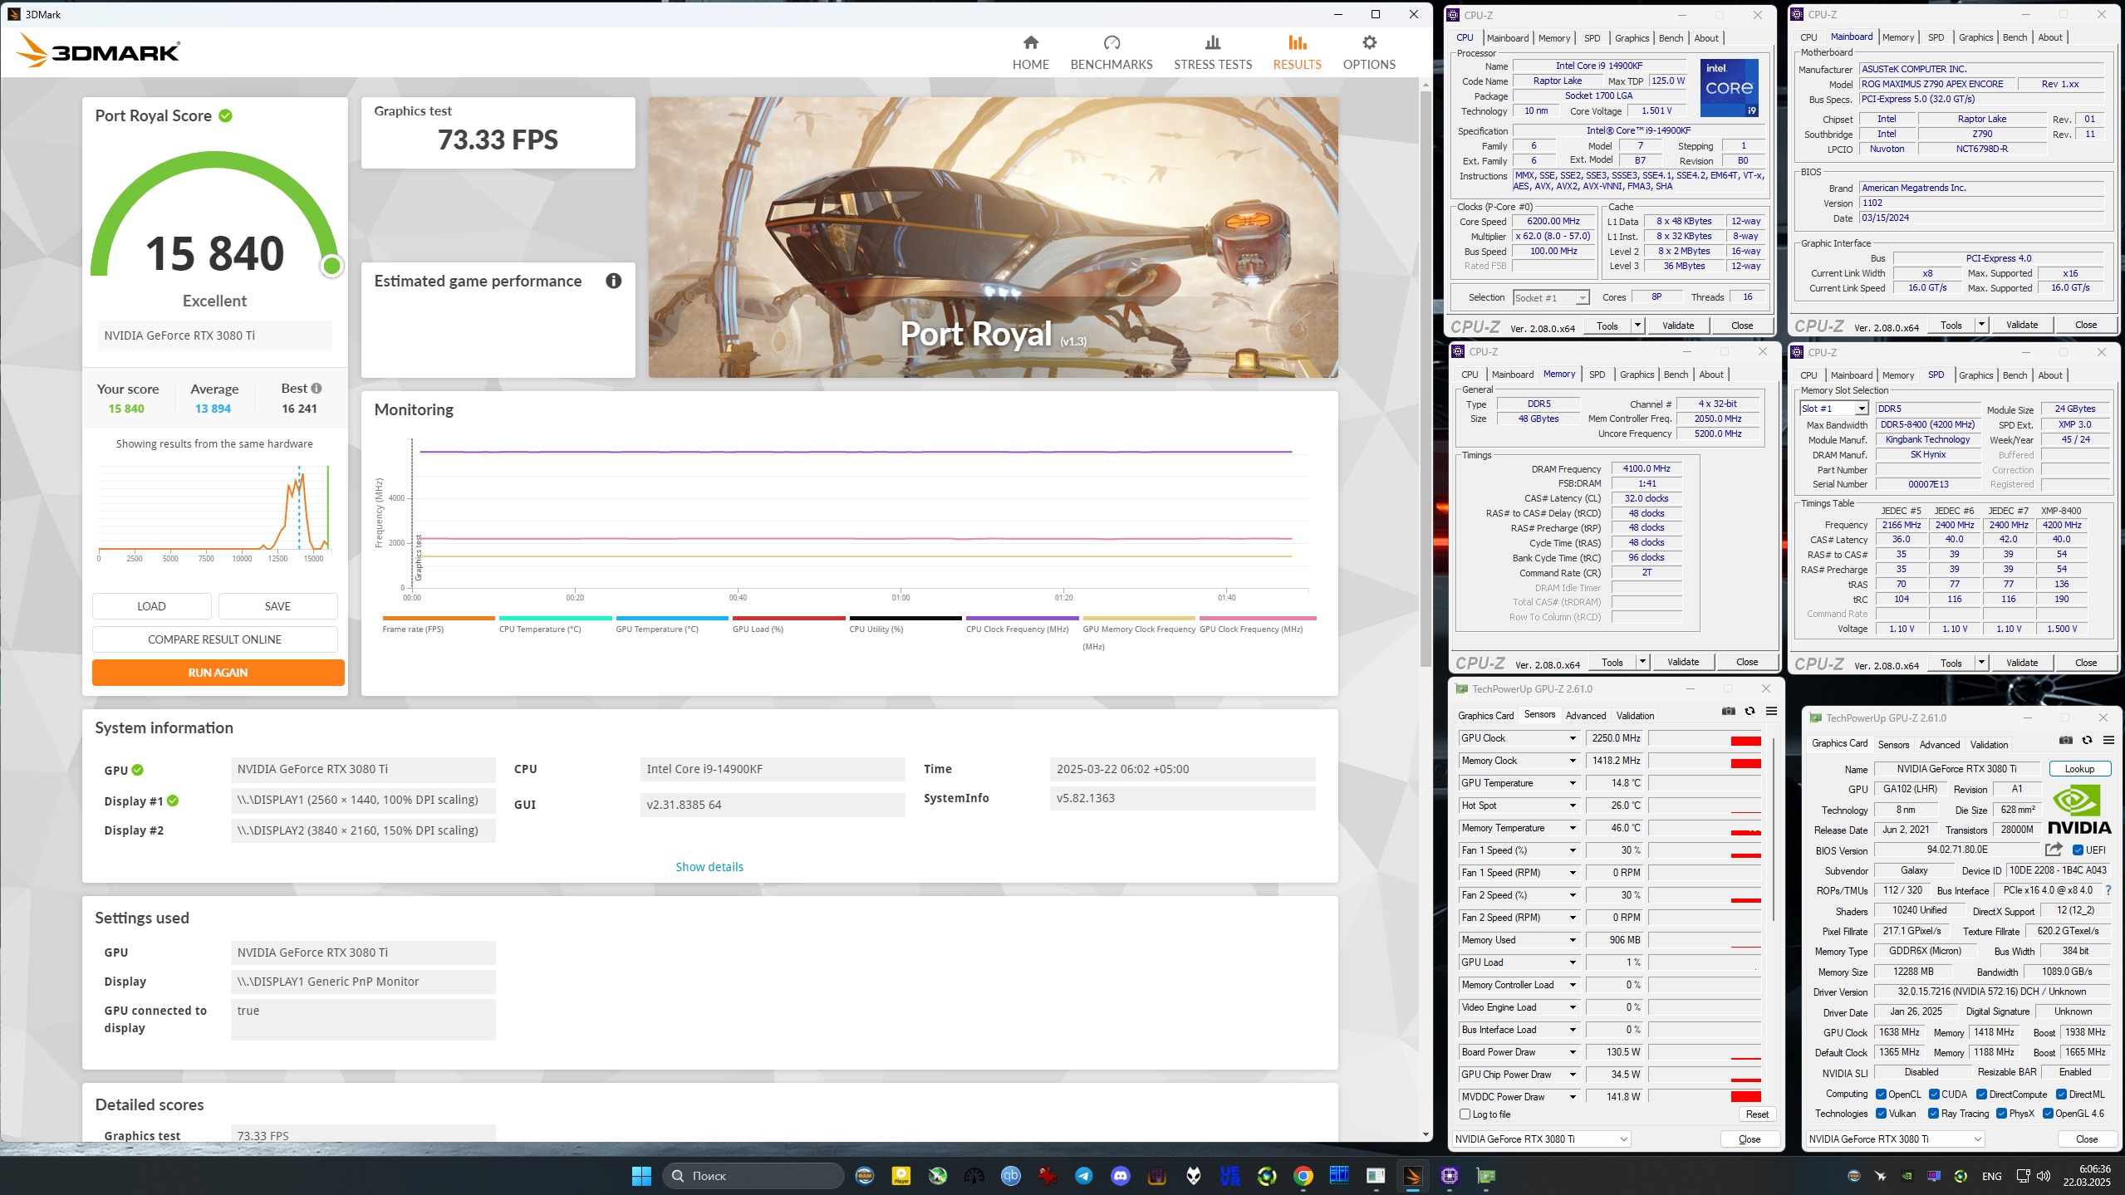Click the 3DMark icon in the taskbar
Viewport: 2125px width, 1195px height.
tap(1412, 1175)
